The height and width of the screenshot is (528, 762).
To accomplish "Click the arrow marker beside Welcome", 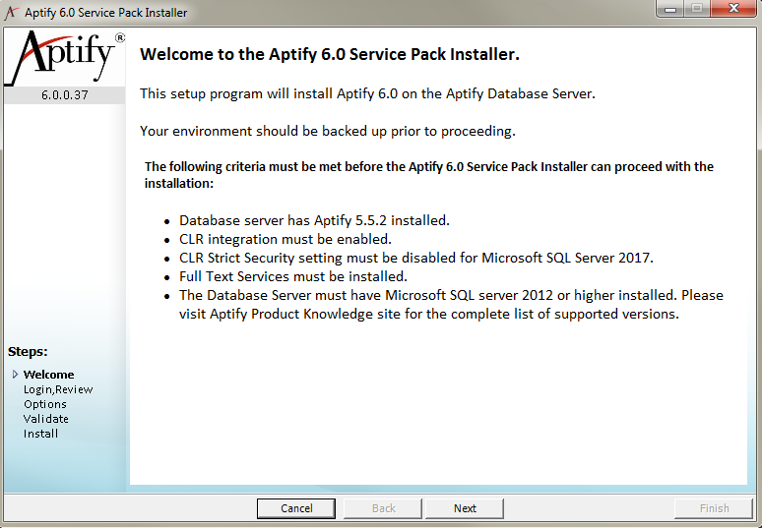I will [x=15, y=375].
